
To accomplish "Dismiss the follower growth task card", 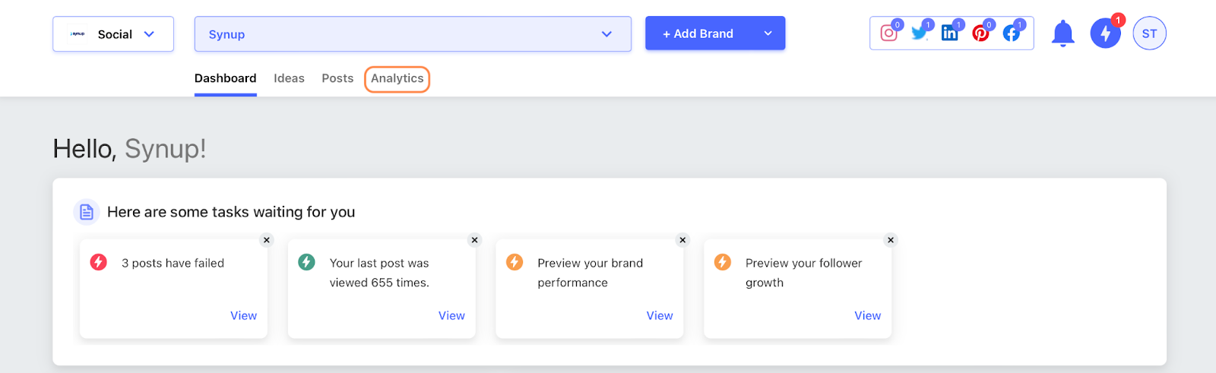I will coord(891,240).
